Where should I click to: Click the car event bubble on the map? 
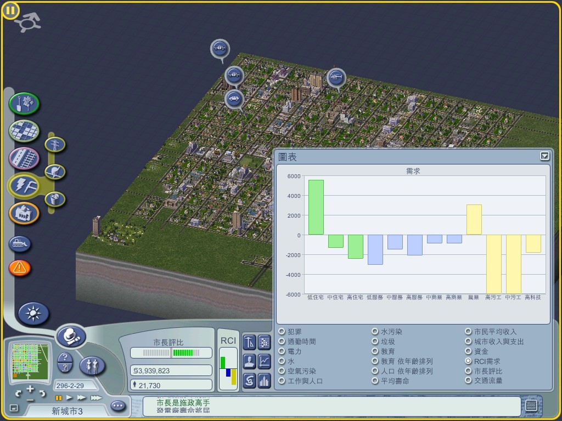[x=234, y=98]
